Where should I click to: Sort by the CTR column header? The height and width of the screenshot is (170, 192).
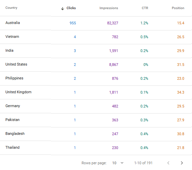pyautogui.click(x=145, y=8)
